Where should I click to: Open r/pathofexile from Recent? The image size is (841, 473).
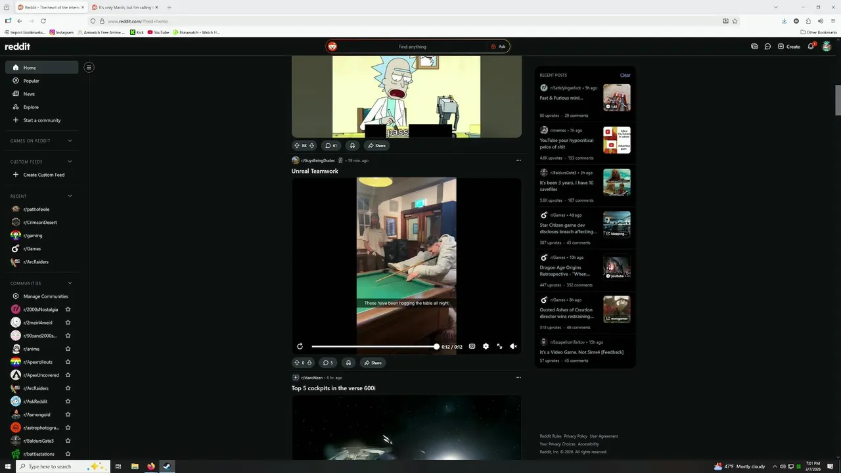click(x=42, y=209)
